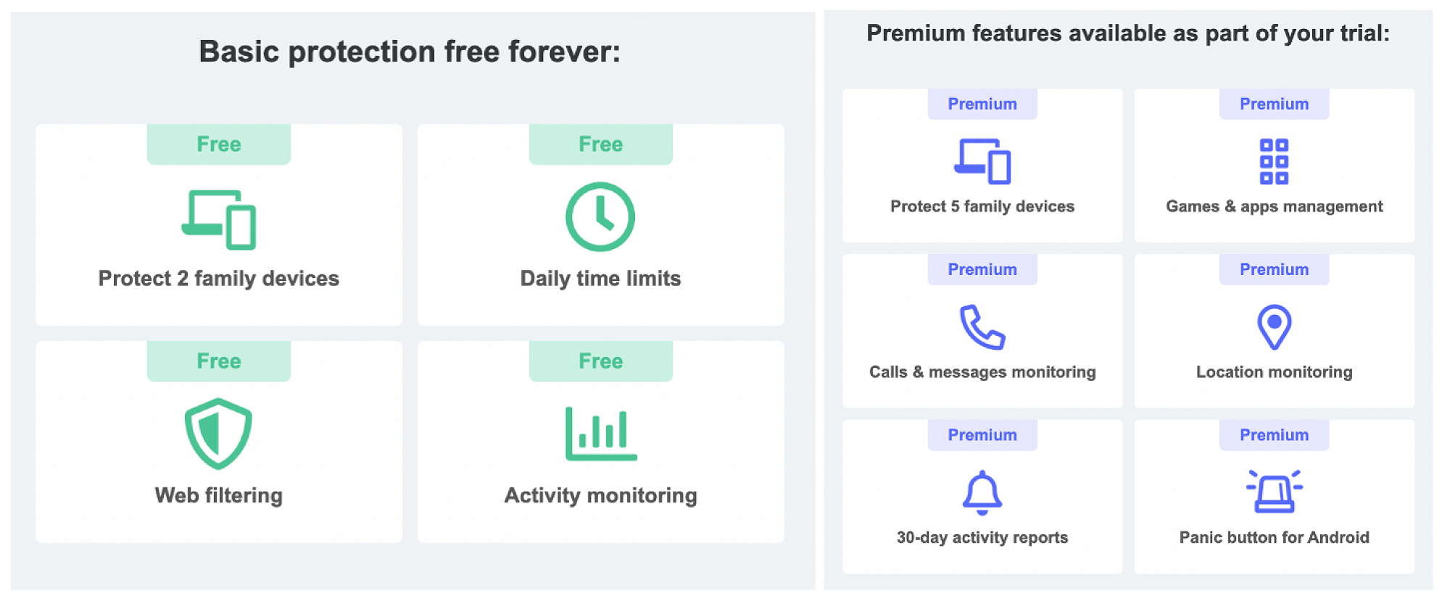This screenshot has height=606, width=1450.
Task: Click the Free badge above Daily time limits
Action: pos(600,144)
